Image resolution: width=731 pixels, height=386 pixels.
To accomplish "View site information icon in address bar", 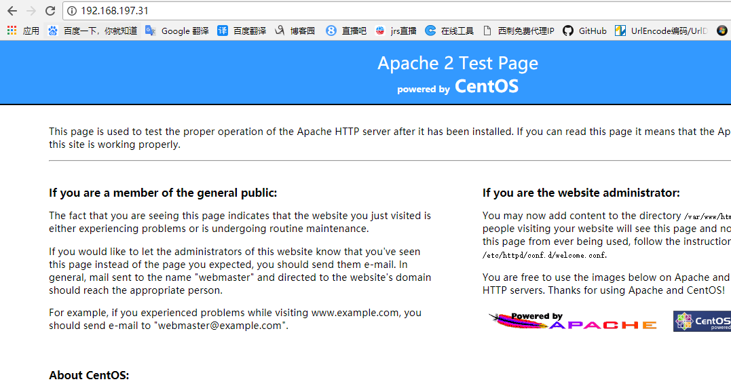I will point(72,11).
